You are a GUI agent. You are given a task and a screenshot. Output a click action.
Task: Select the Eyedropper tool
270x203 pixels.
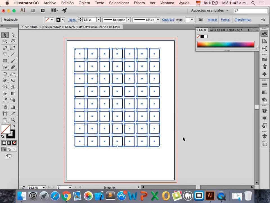(5, 100)
